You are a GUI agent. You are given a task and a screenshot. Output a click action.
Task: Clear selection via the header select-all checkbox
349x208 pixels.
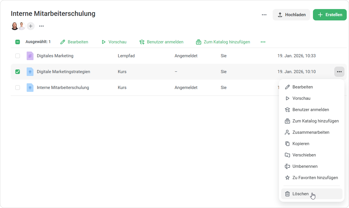coord(18,42)
